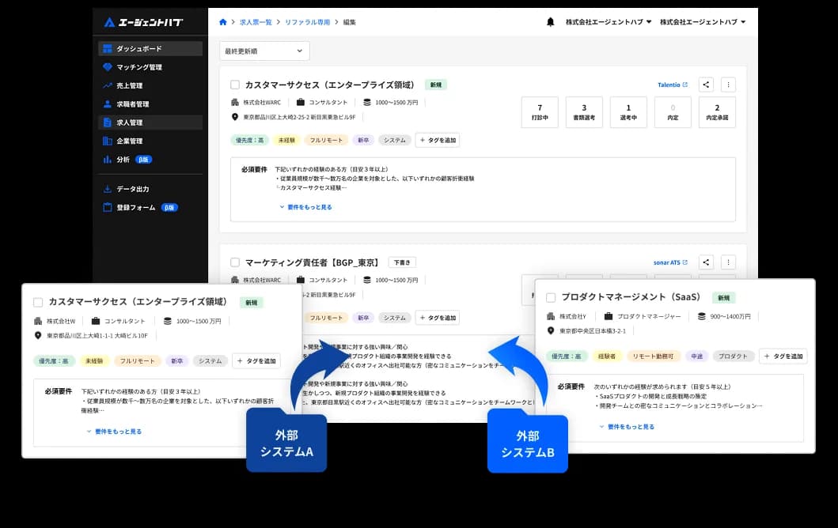Open the 最終更新順 sort dropdown
The image size is (838, 528).
tap(264, 51)
